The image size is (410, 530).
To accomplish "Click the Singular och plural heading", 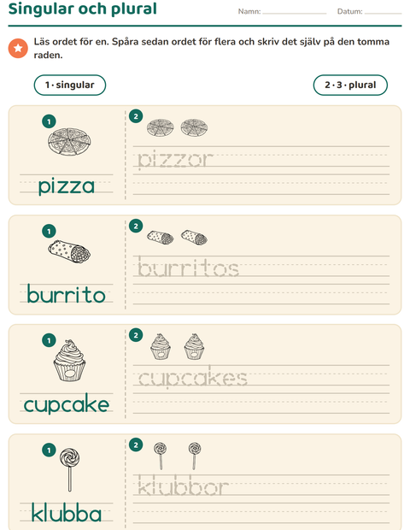I will click(x=83, y=9).
